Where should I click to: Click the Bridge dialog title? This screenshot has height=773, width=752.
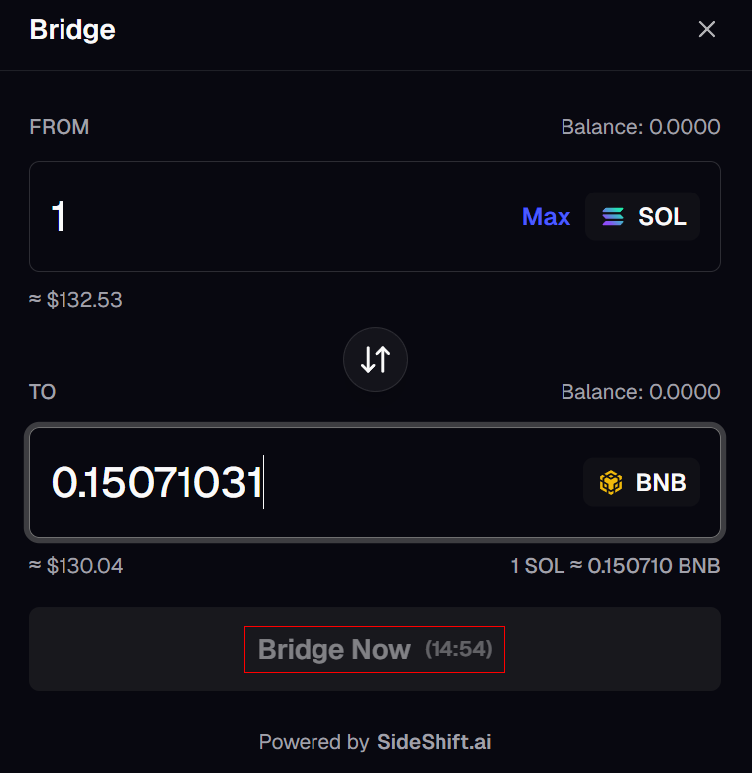[x=72, y=30]
